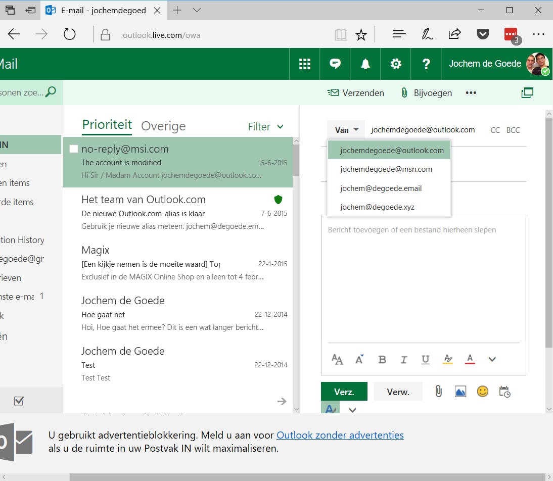Click the arrow icon below the message list
This screenshot has height=481, width=553.
pyautogui.click(x=282, y=401)
